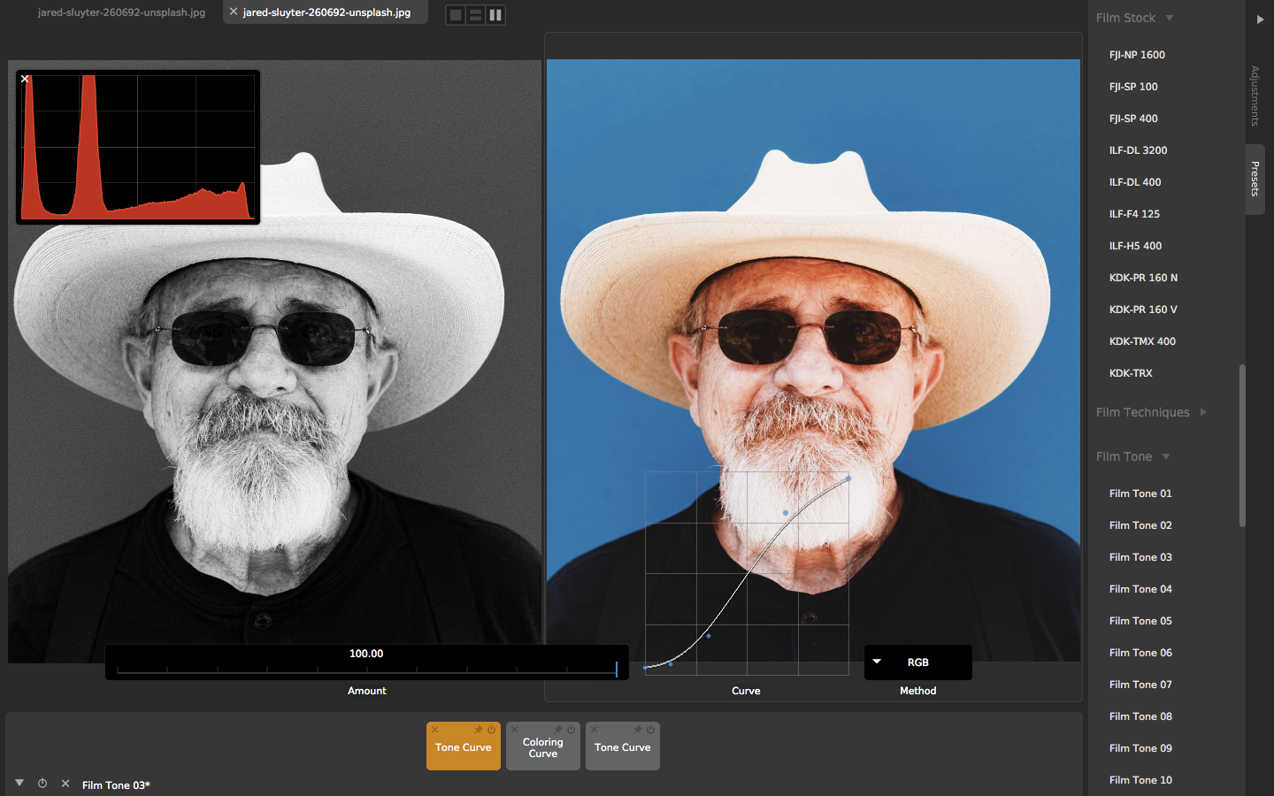Collapse the Film Stock preset group
Viewport: 1274px width, 796px height.
[x=1169, y=18]
